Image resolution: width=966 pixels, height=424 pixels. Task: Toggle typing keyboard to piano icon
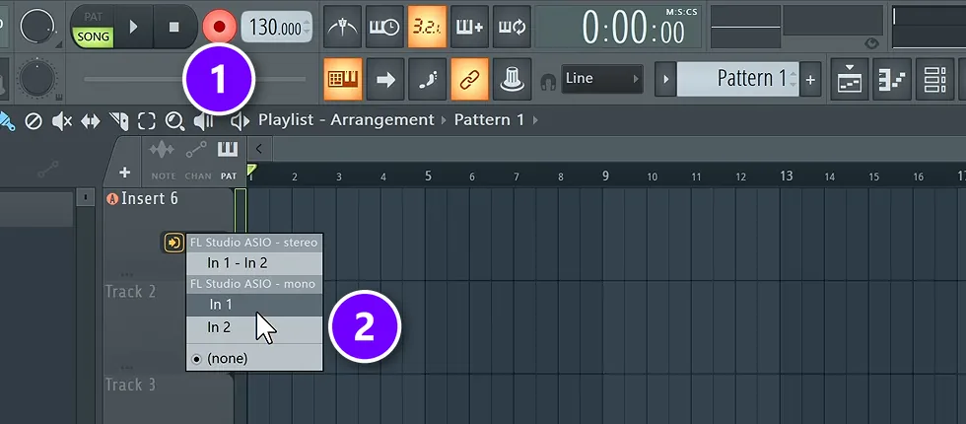coord(342,79)
